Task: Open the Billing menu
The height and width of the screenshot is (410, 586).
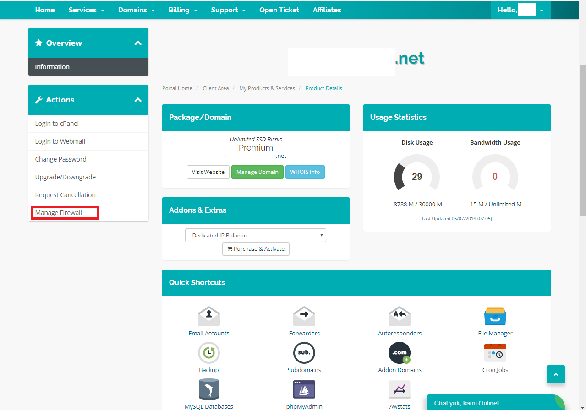Action: pos(183,10)
